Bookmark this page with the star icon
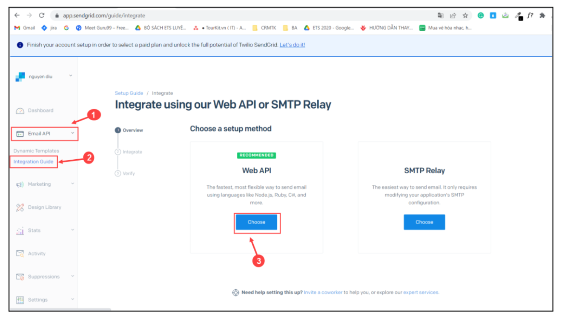The image size is (562, 319). [x=465, y=16]
